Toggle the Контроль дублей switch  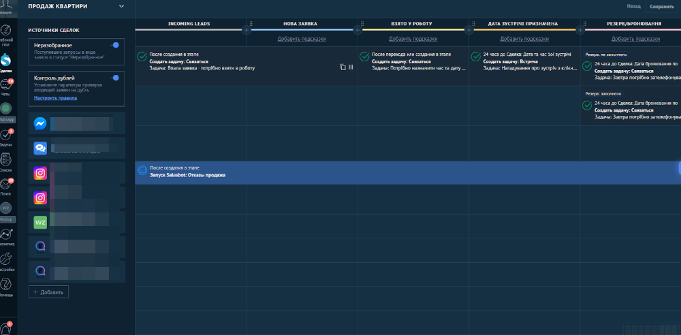click(114, 78)
